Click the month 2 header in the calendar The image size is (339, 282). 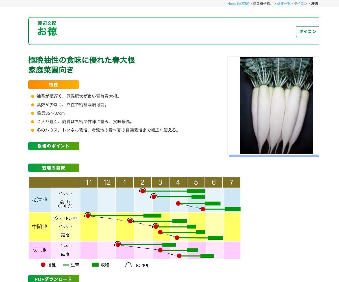click(142, 182)
